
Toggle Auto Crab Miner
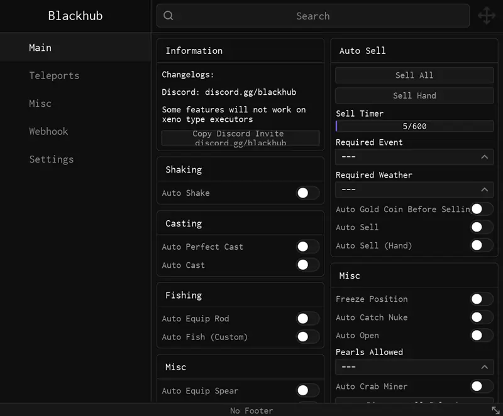click(x=482, y=386)
